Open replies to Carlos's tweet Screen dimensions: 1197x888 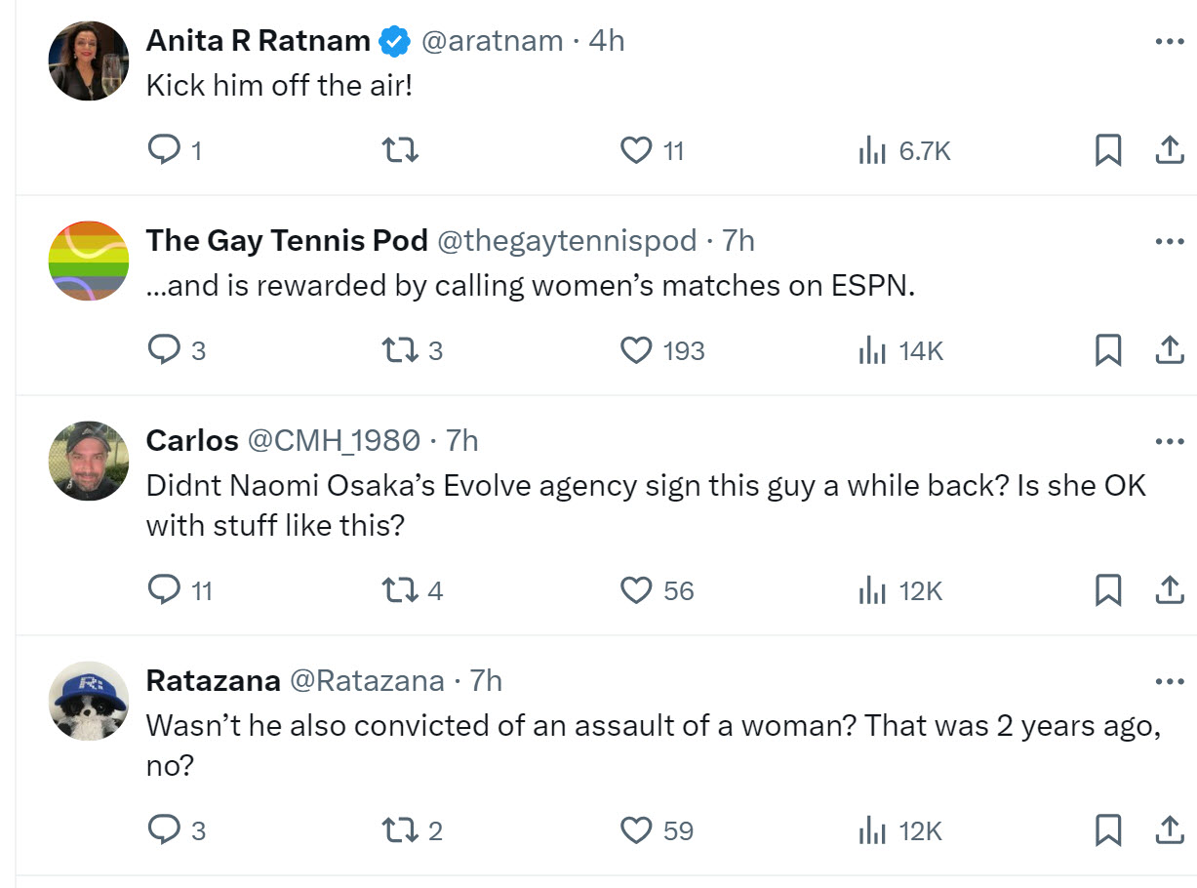click(x=165, y=589)
